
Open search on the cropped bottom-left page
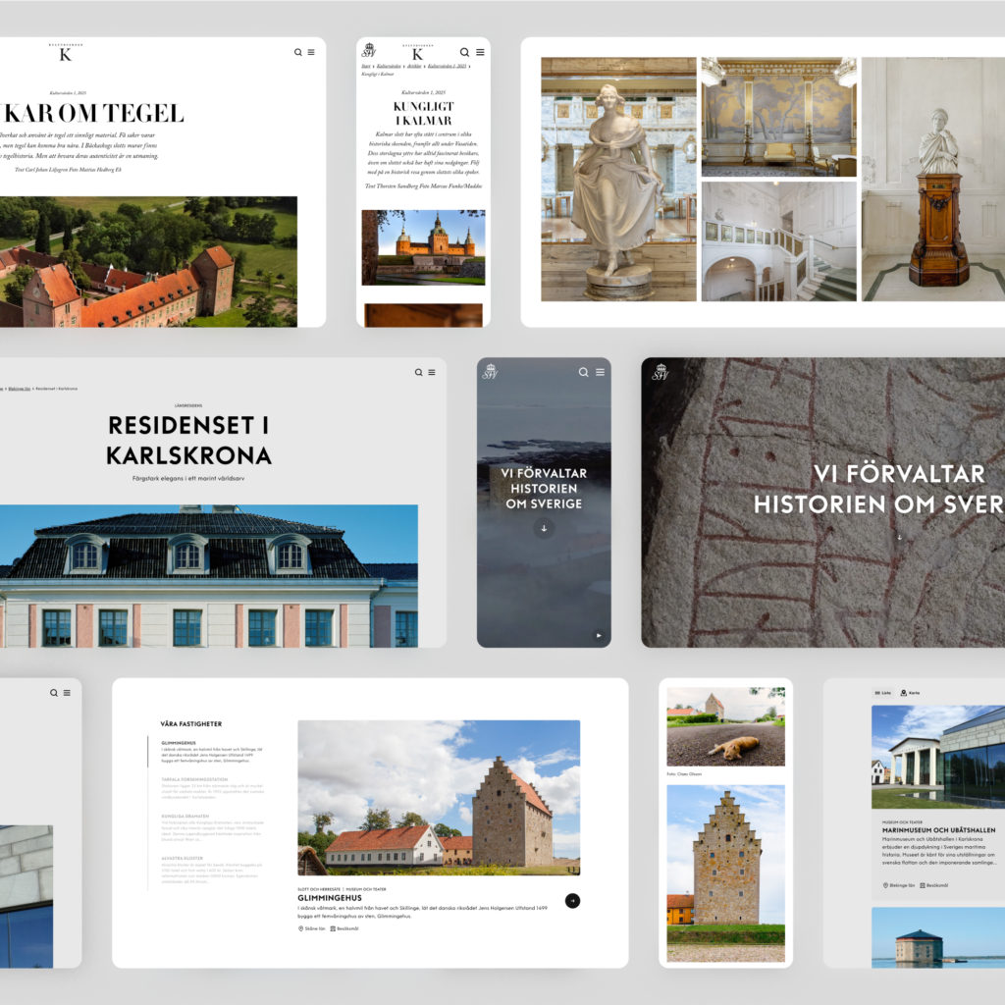[x=54, y=693]
